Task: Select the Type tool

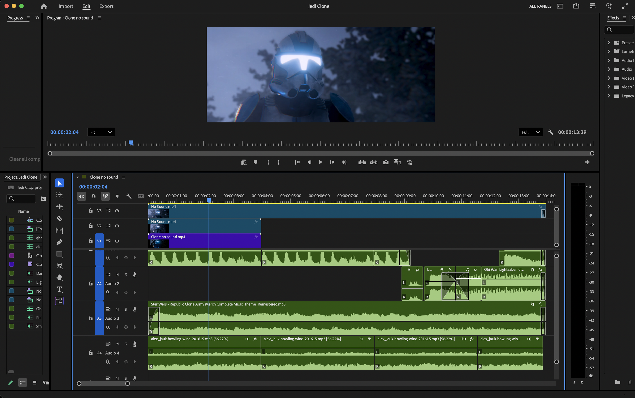Action: 59,290
